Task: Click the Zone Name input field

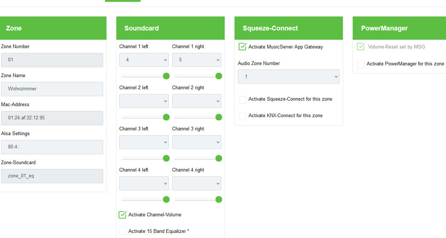Action: point(52,89)
